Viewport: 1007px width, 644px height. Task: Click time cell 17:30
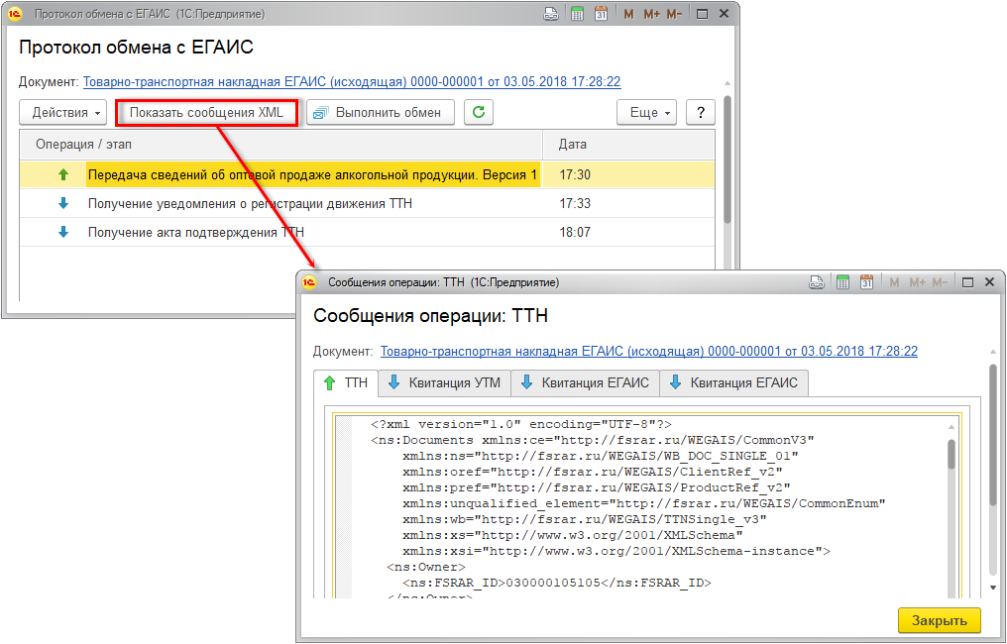pyautogui.click(x=575, y=174)
